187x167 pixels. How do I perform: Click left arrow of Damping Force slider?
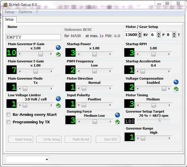pos(79,122)
